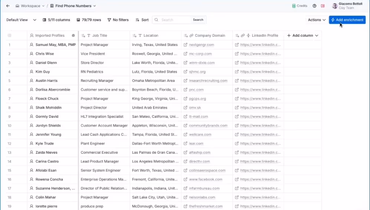This screenshot has height=210, width=370.
Task: Click the magnifier icon in search box
Action: (156, 20)
